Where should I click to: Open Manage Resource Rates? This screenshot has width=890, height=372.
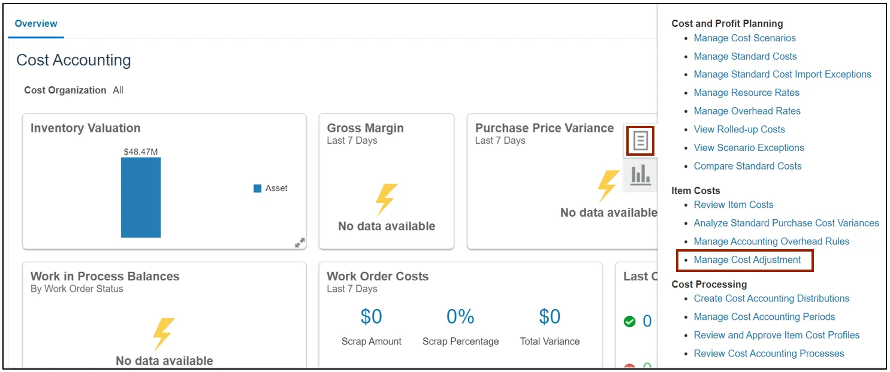746,93
